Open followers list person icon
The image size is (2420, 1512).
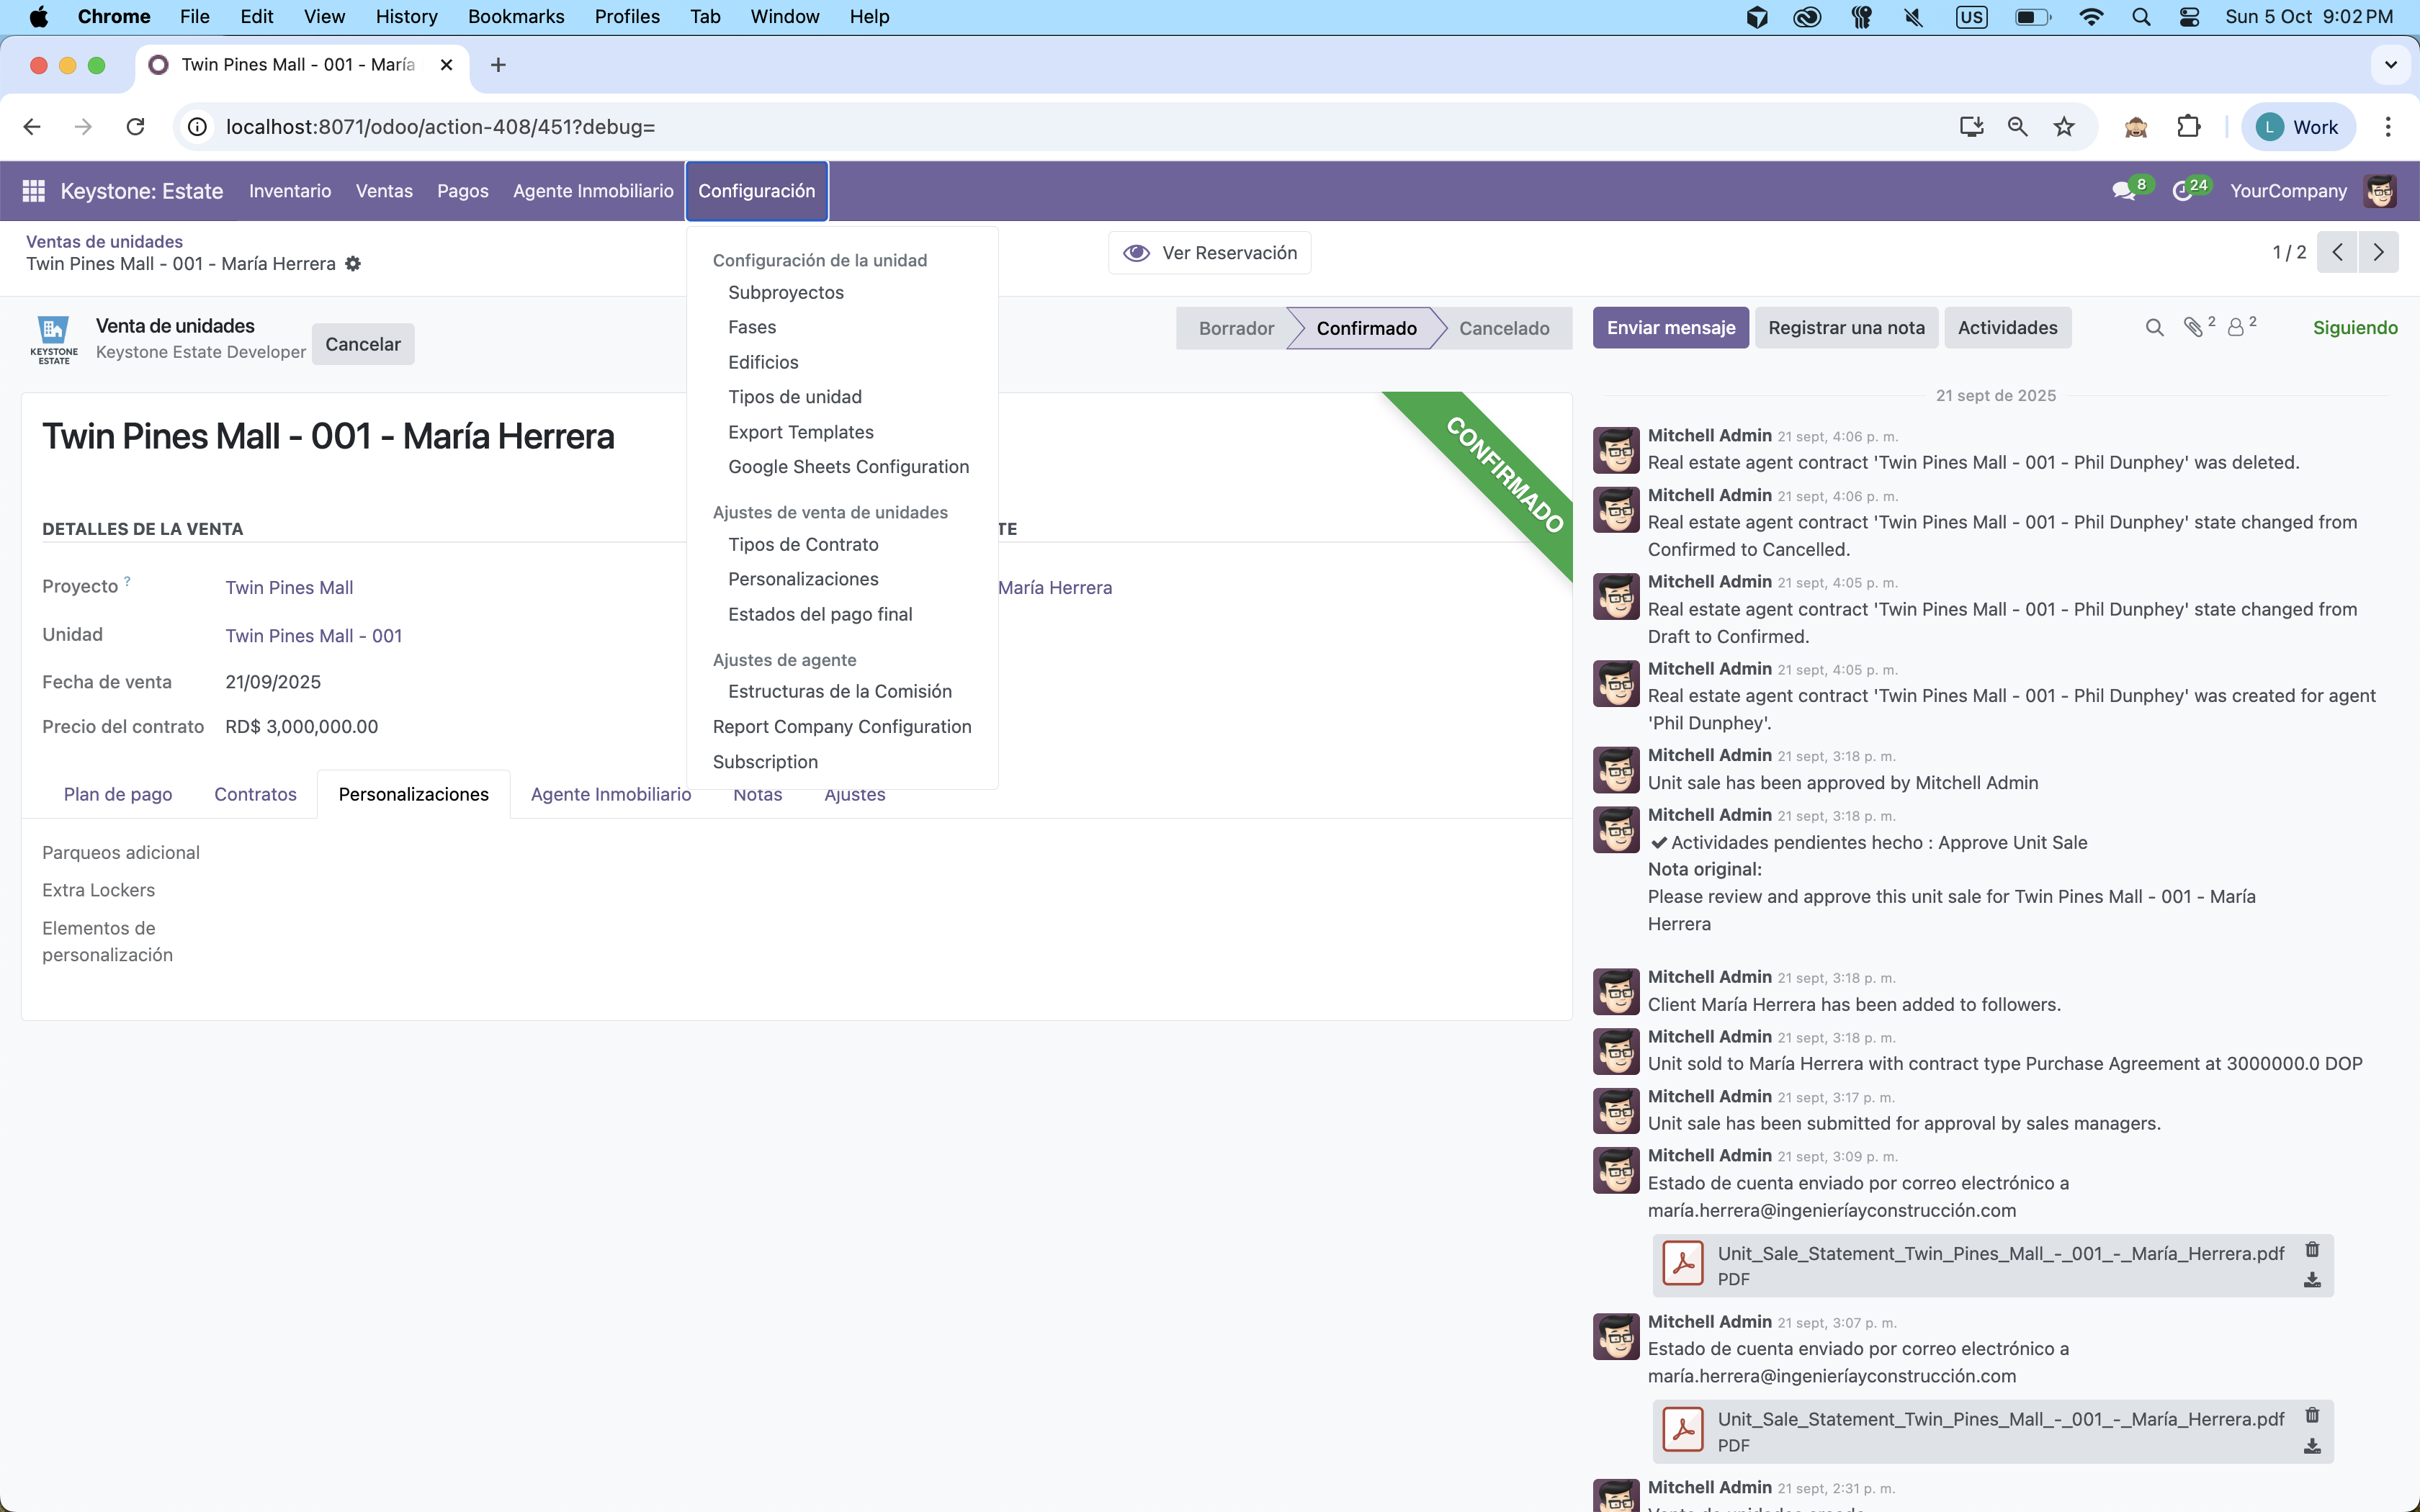[x=2236, y=327]
